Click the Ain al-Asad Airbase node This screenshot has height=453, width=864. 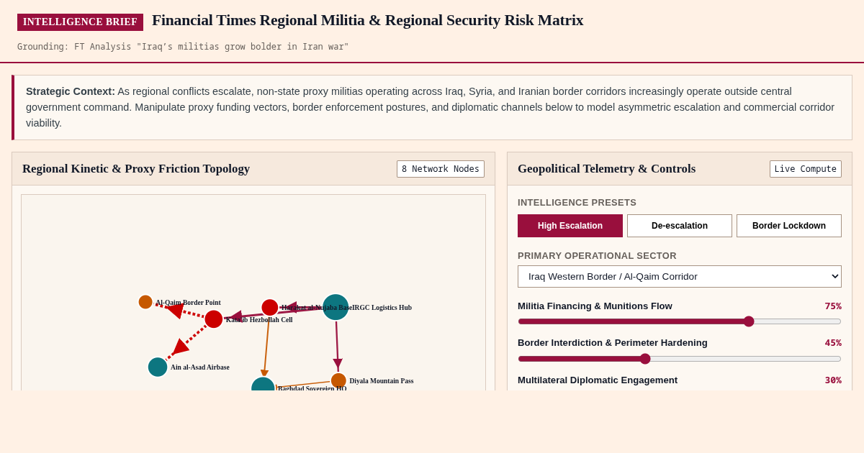click(158, 367)
